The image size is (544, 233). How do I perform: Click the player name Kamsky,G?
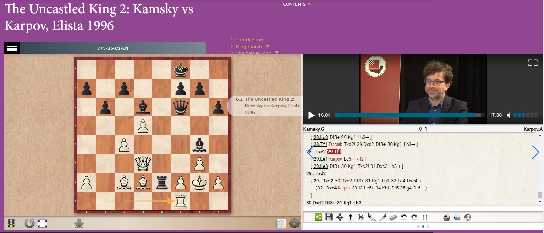pyautogui.click(x=314, y=129)
